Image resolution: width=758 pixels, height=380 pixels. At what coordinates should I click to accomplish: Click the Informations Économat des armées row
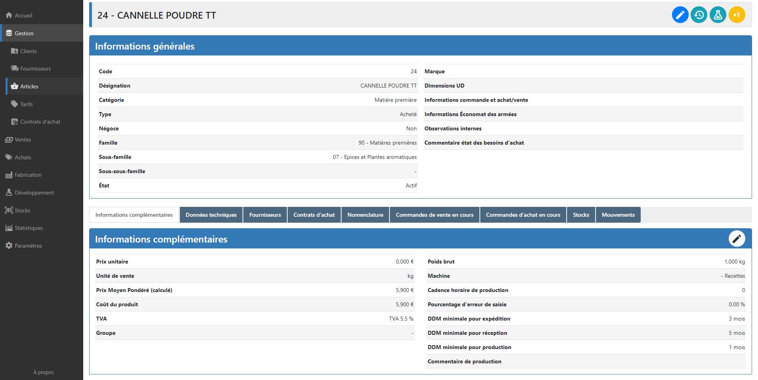click(x=583, y=114)
